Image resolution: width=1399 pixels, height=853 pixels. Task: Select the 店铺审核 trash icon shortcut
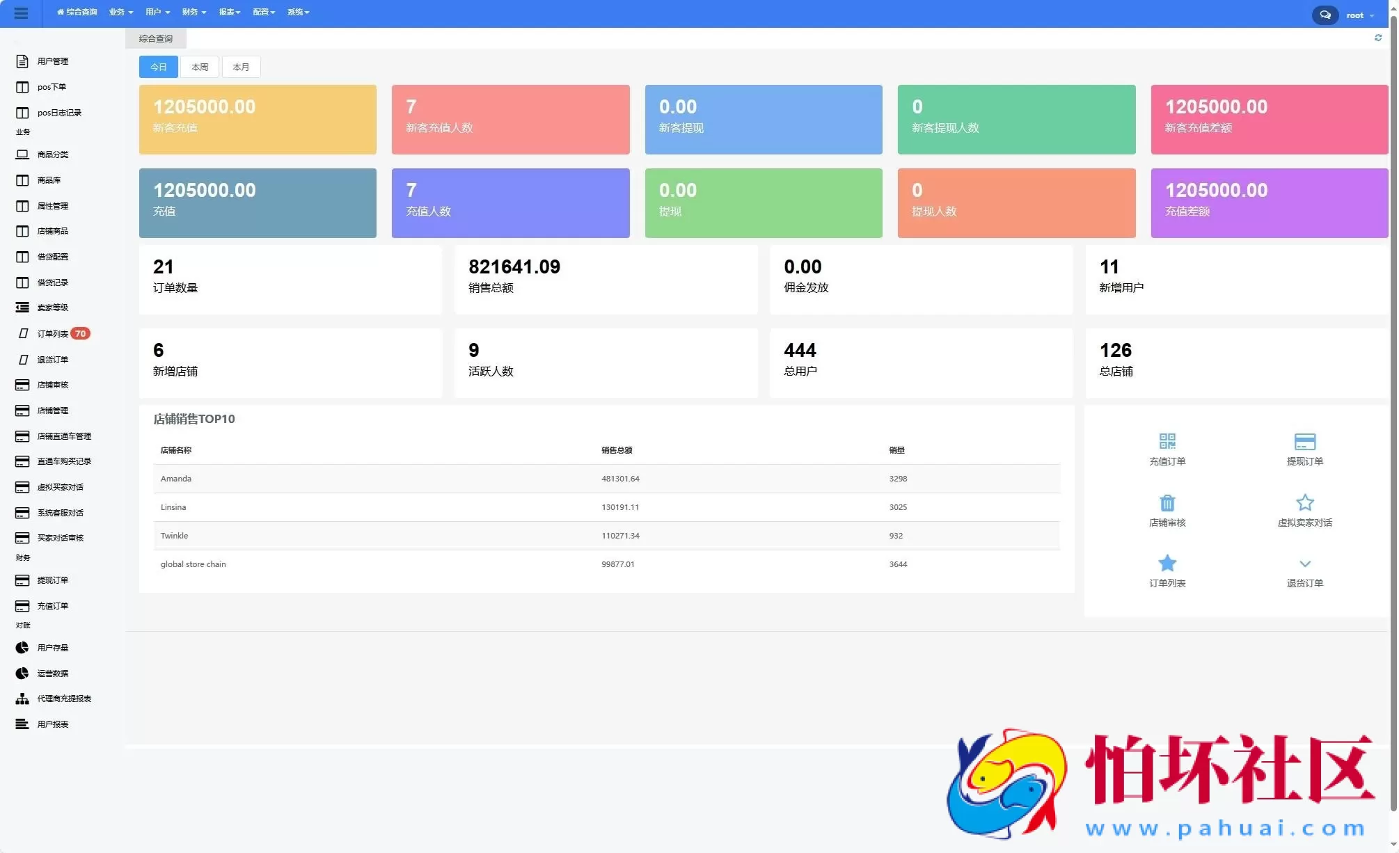click(1167, 502)
